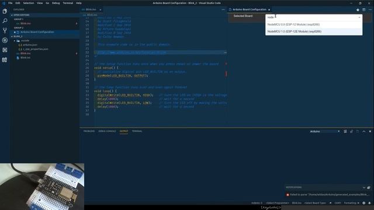Open the Explorer view in activity bar

(5, 11)
